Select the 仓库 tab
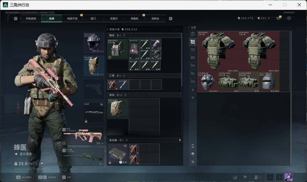 click(x=52, y=18)
